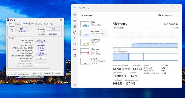Switch to the SPD tab in CPU-Z
The image size is (185, 98).
[32, 24]
